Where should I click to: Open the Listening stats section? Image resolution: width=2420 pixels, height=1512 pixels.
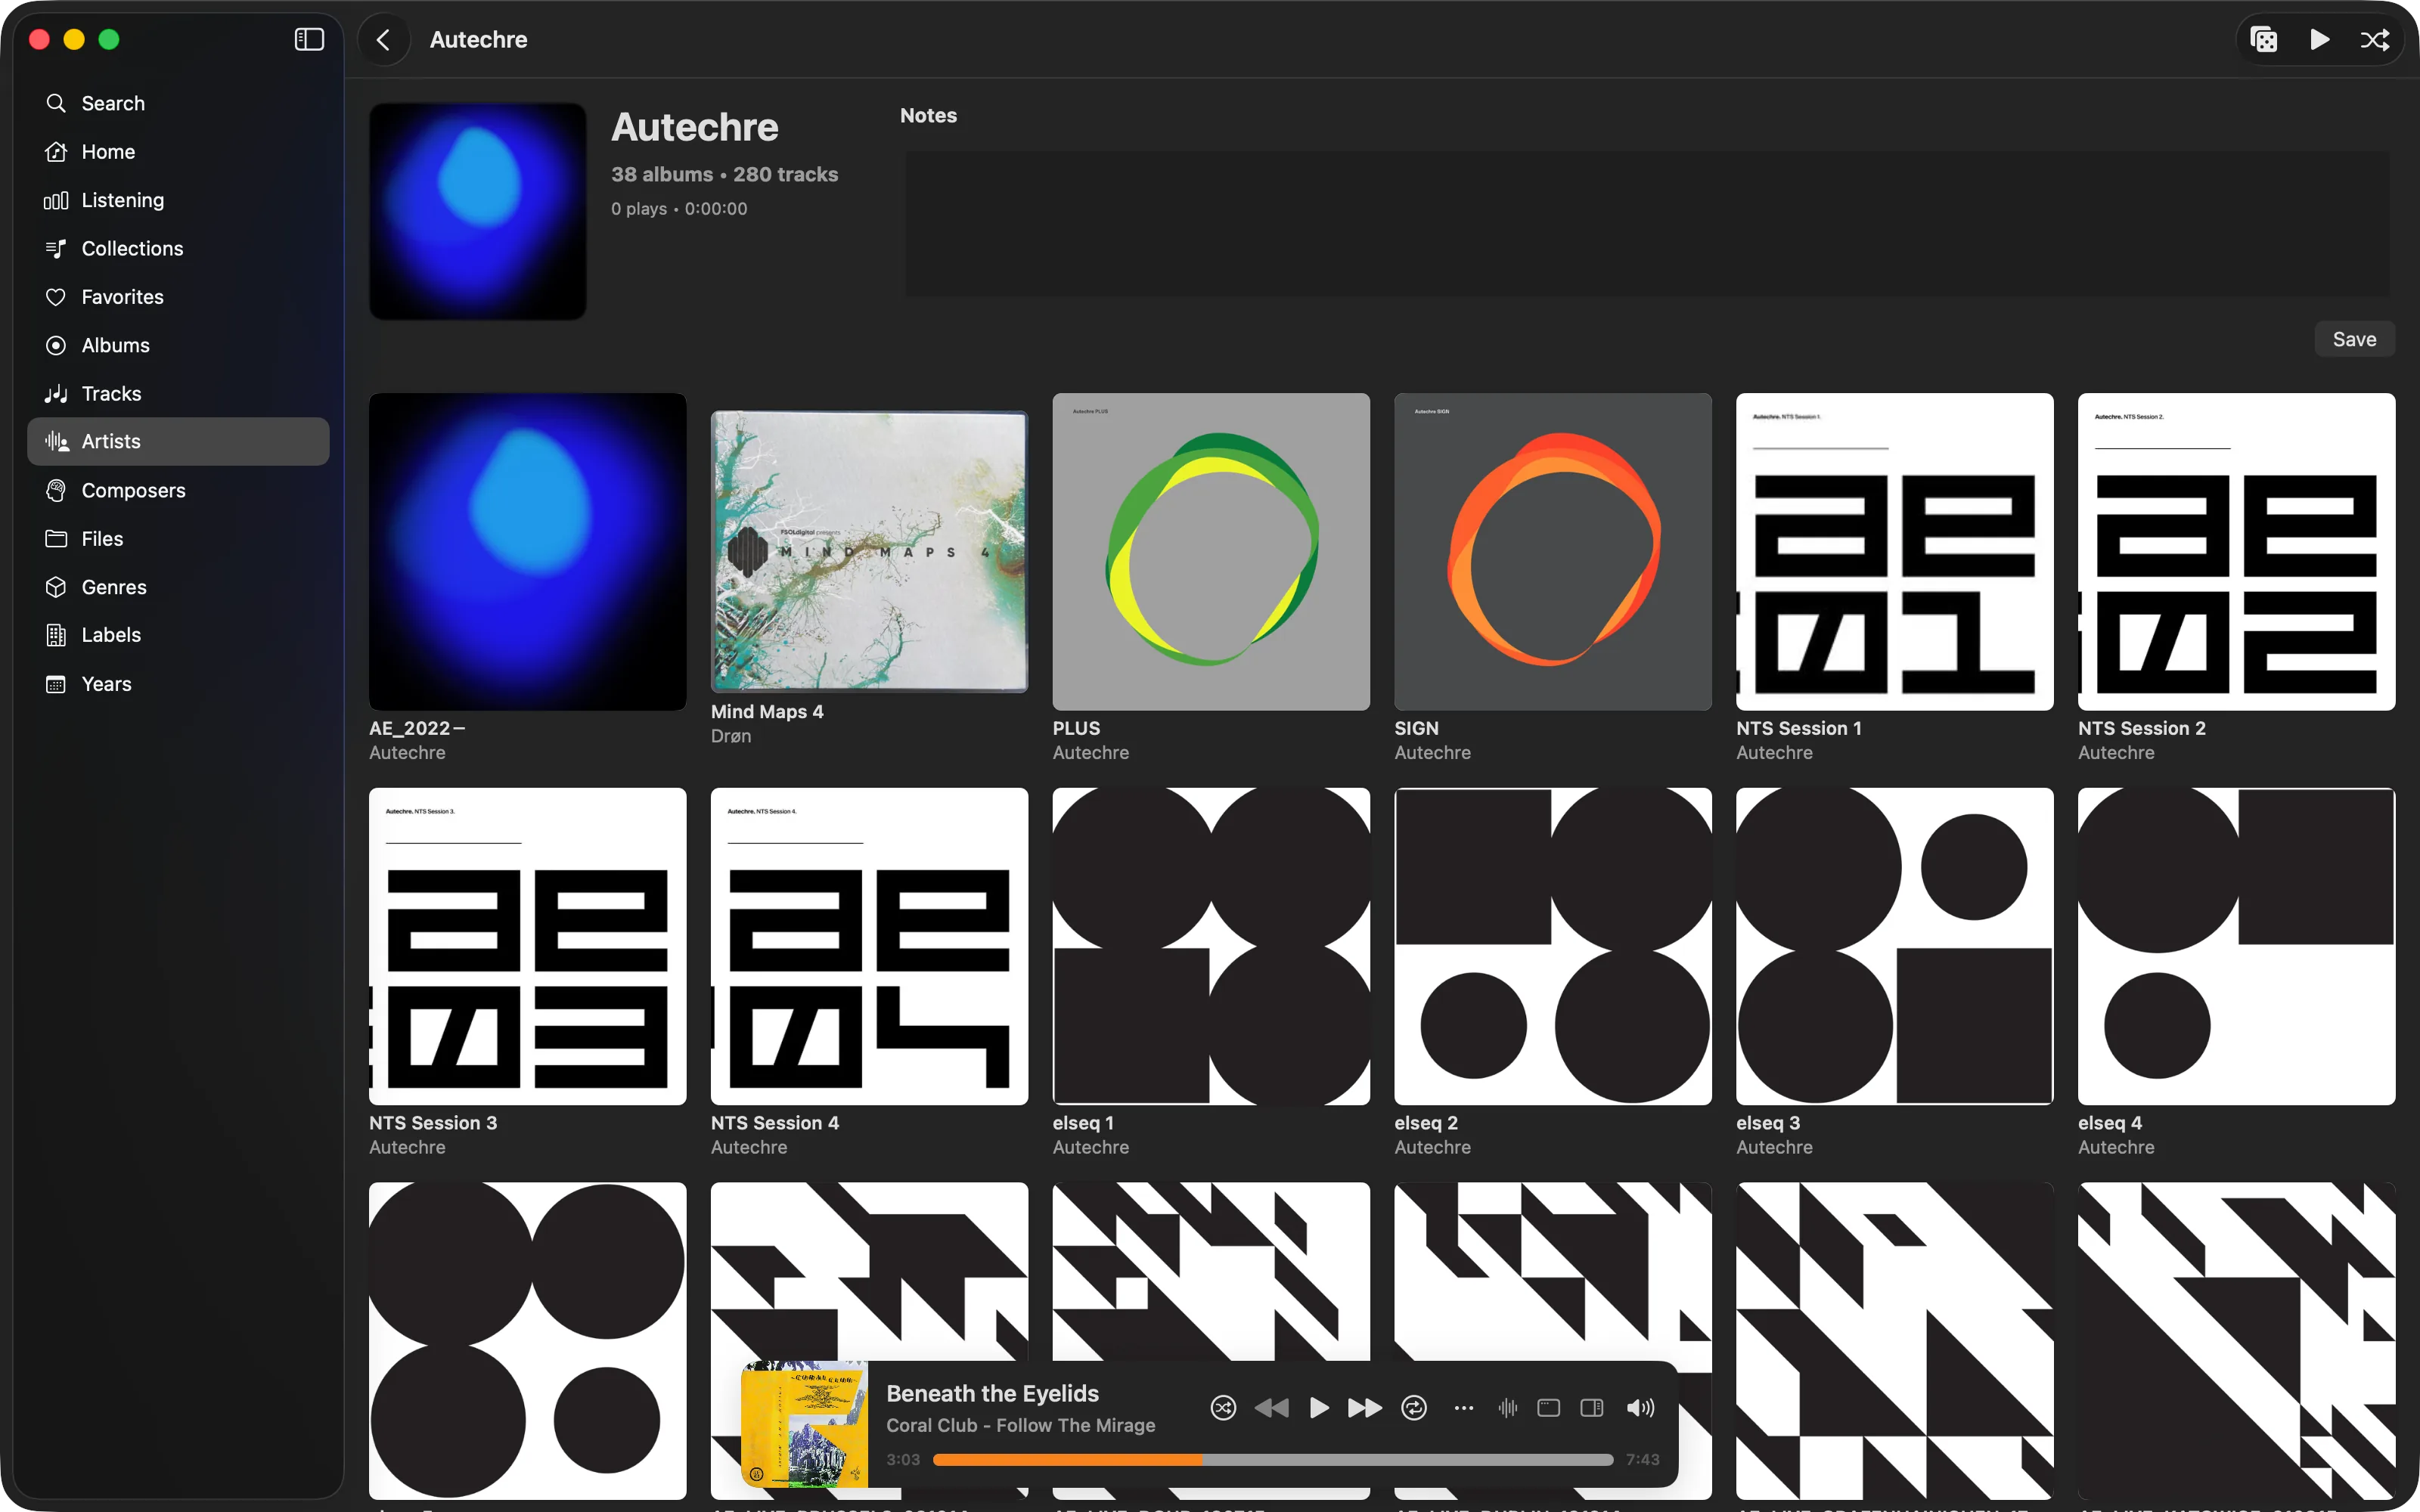(x=178, y=200)
